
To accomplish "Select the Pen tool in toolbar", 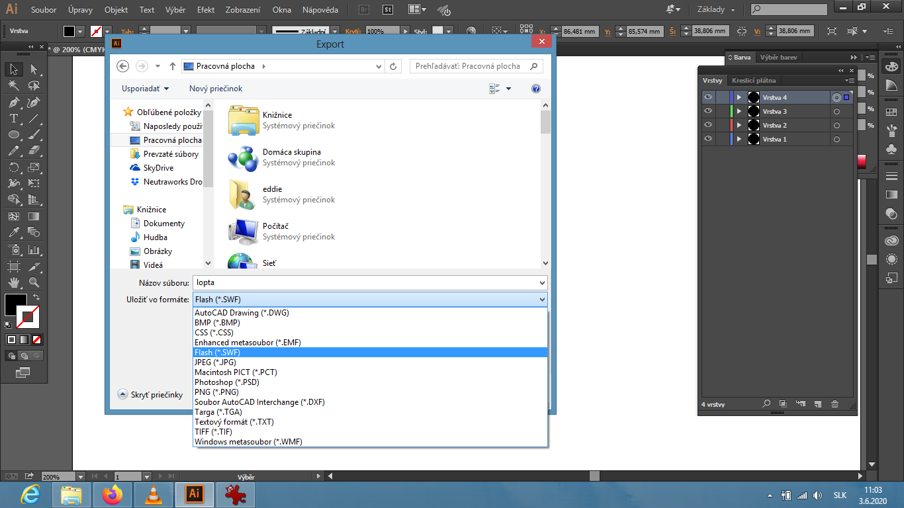I will 13,103.
